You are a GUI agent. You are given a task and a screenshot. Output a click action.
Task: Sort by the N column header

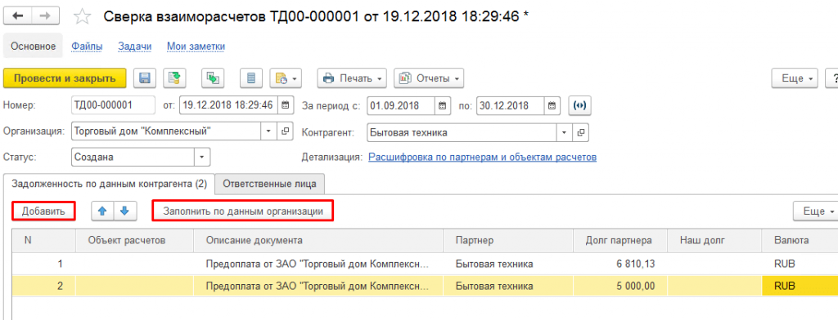[x=44, y=241]
